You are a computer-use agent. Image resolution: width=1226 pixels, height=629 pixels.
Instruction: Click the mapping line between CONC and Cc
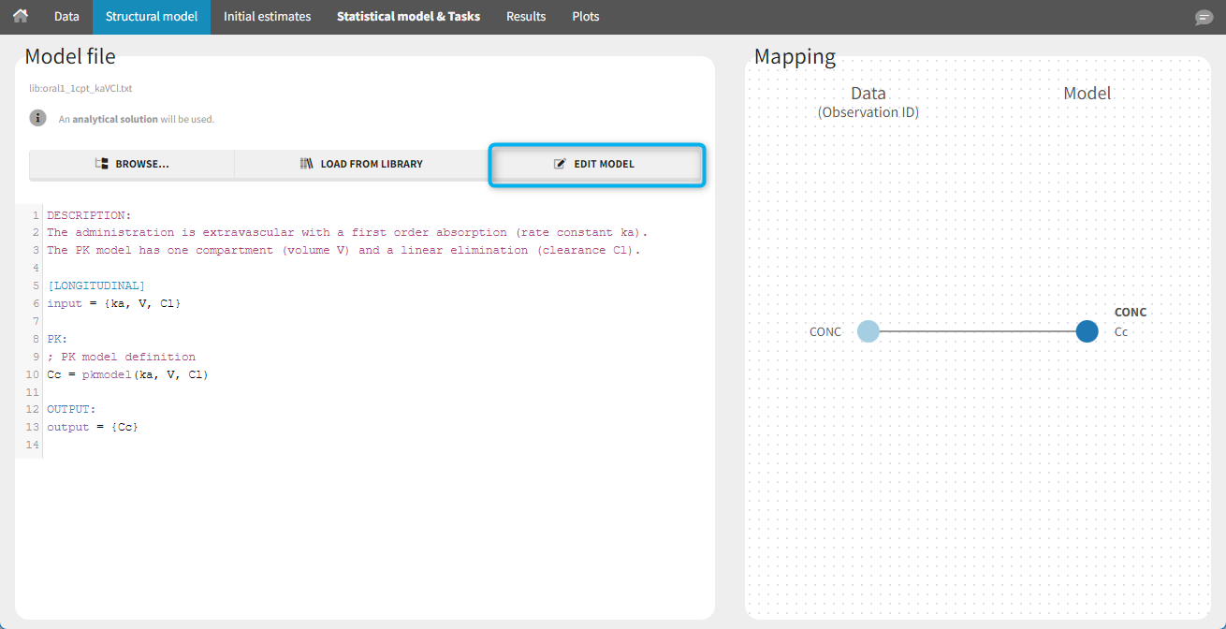point(977,331)
